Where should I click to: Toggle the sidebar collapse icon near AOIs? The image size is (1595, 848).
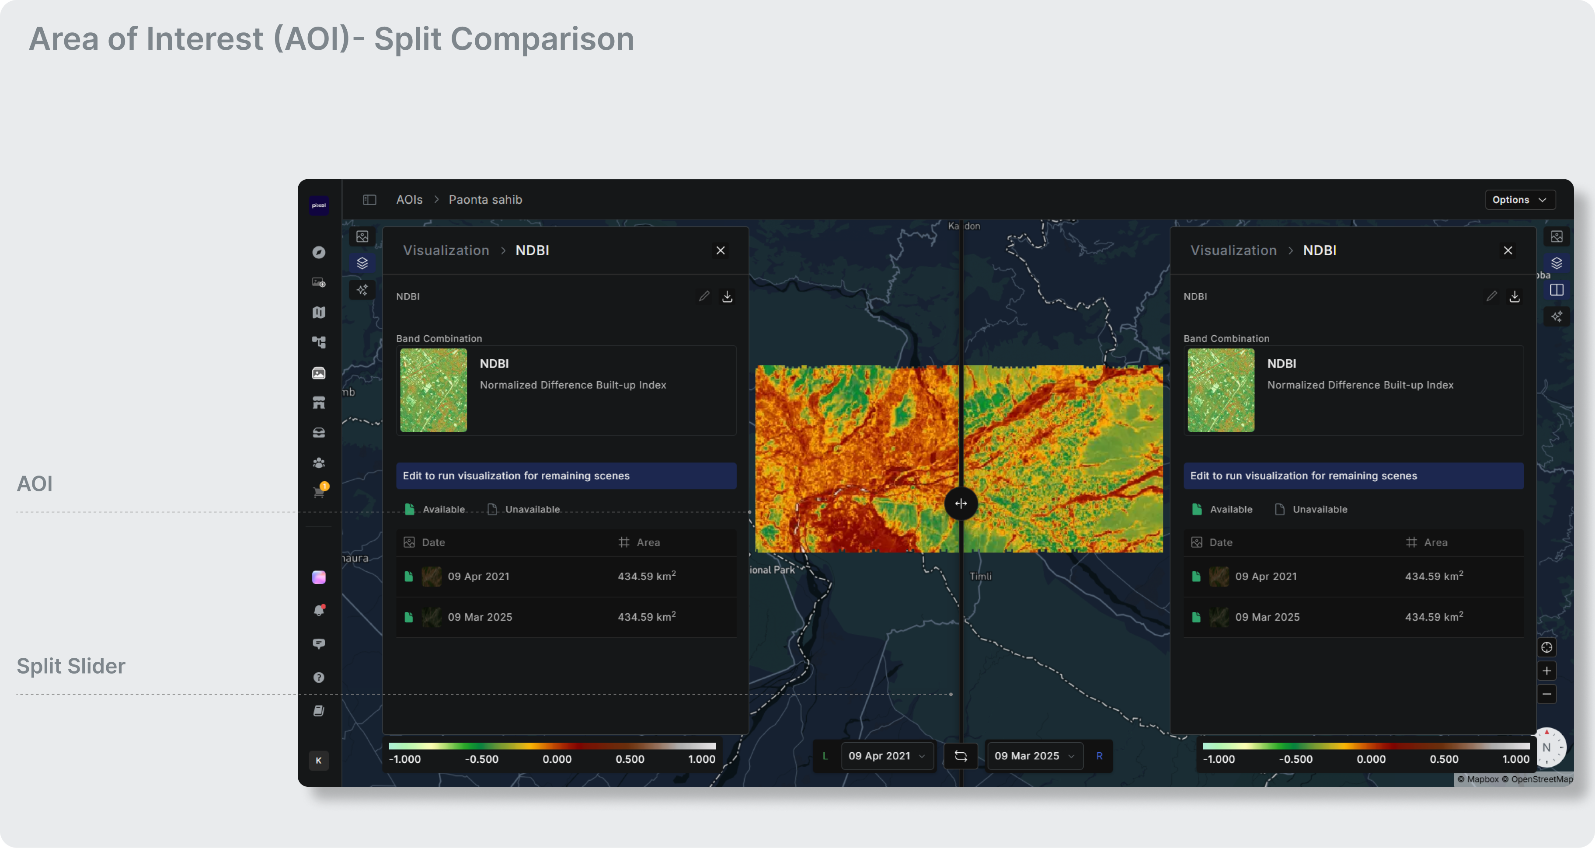(369, 199)
